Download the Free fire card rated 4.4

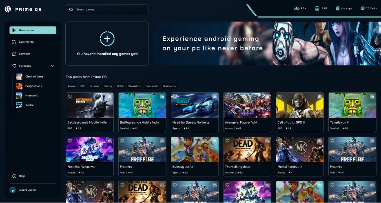(x=372, y=141)
